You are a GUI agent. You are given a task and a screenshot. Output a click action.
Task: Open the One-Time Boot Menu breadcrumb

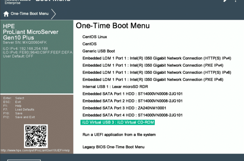[x=30, y=14]
